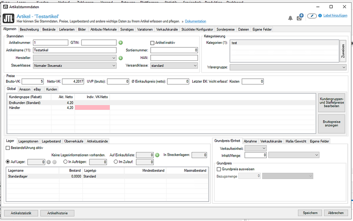353x221 pixels.
Task: Open Artikelhistorie
Action: [x=57, y=213]
